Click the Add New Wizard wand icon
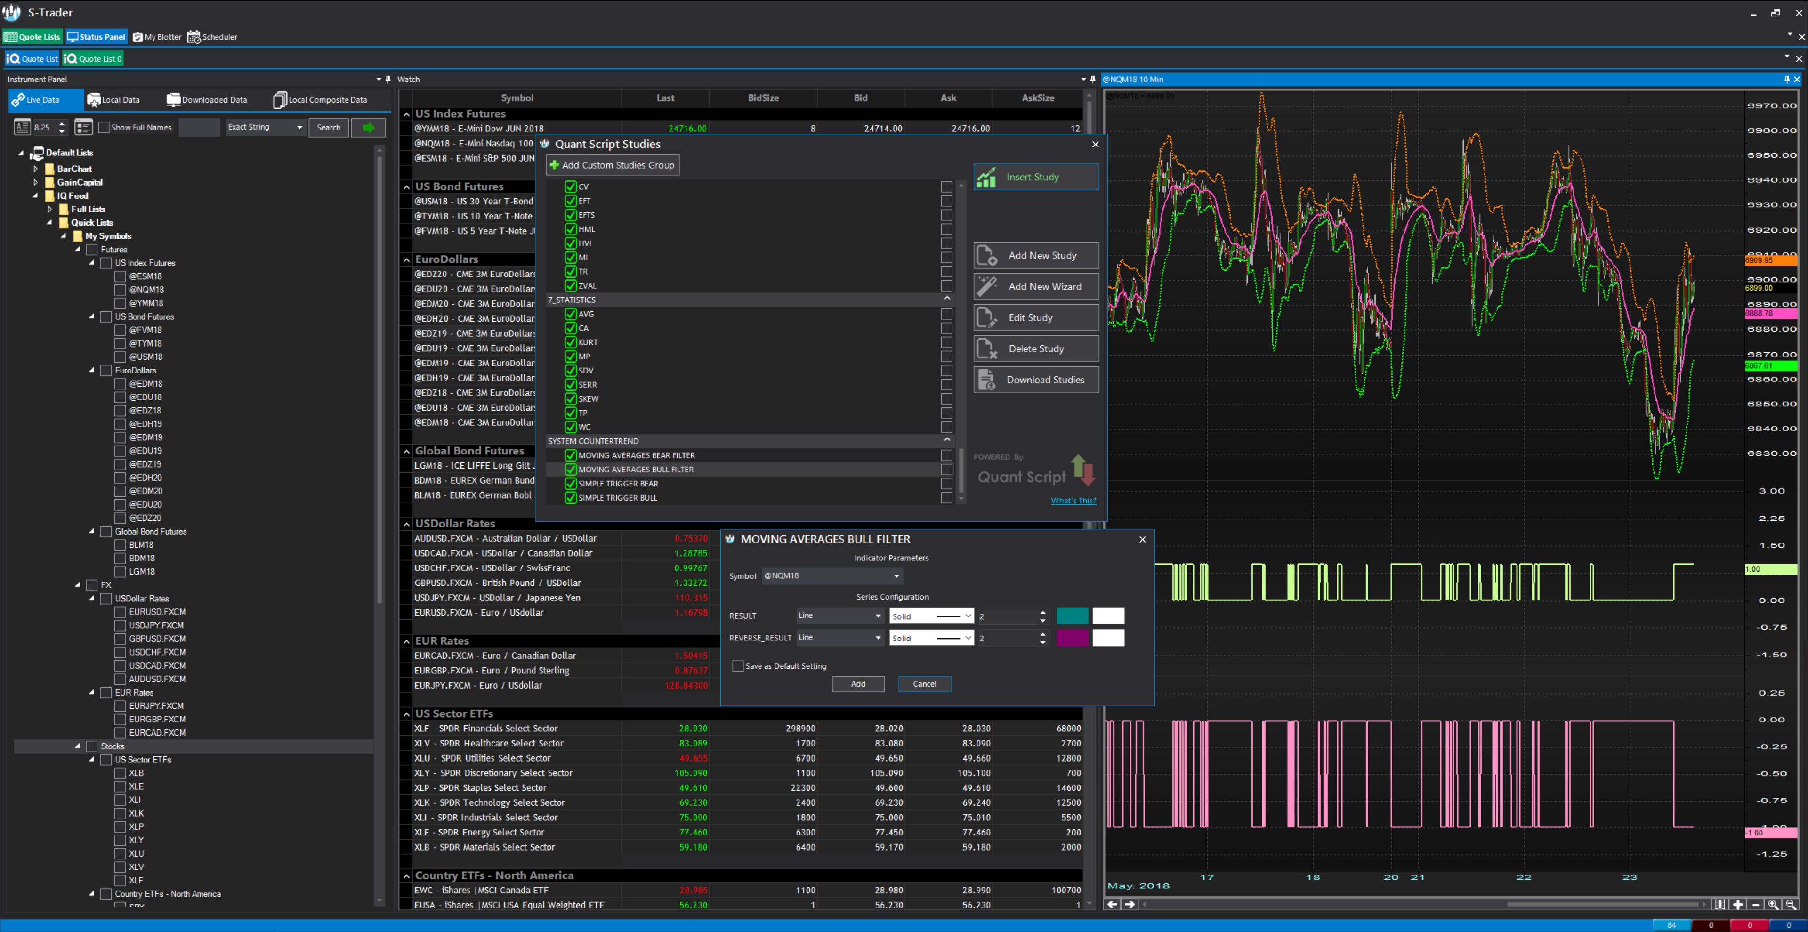This screenshot has height=932, width=1808. click(x=987, y=286)
